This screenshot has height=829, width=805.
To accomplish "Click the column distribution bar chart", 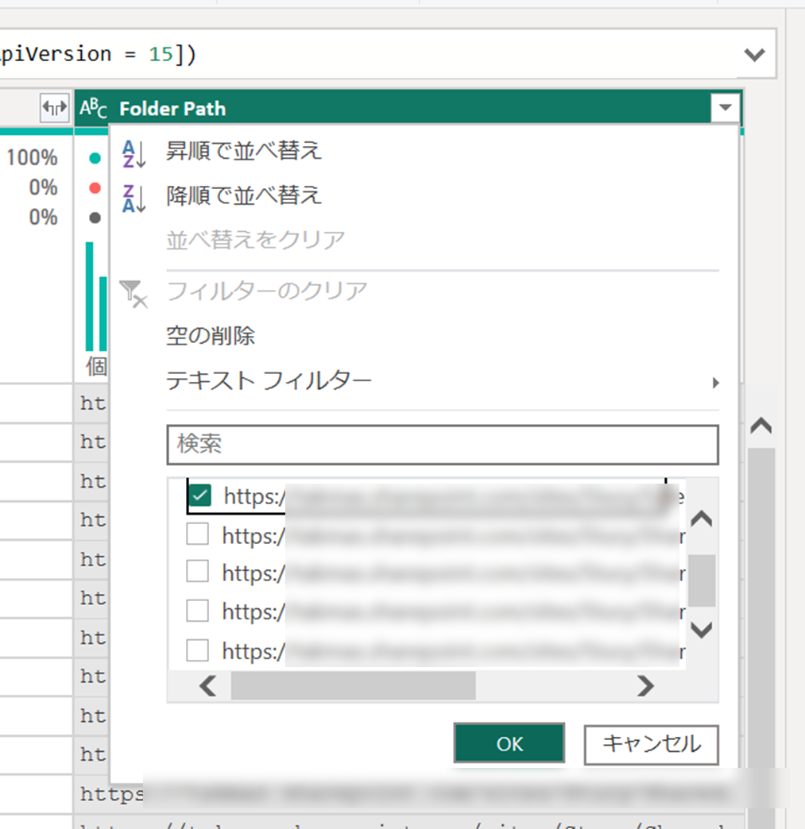I will tap(96, 296).
